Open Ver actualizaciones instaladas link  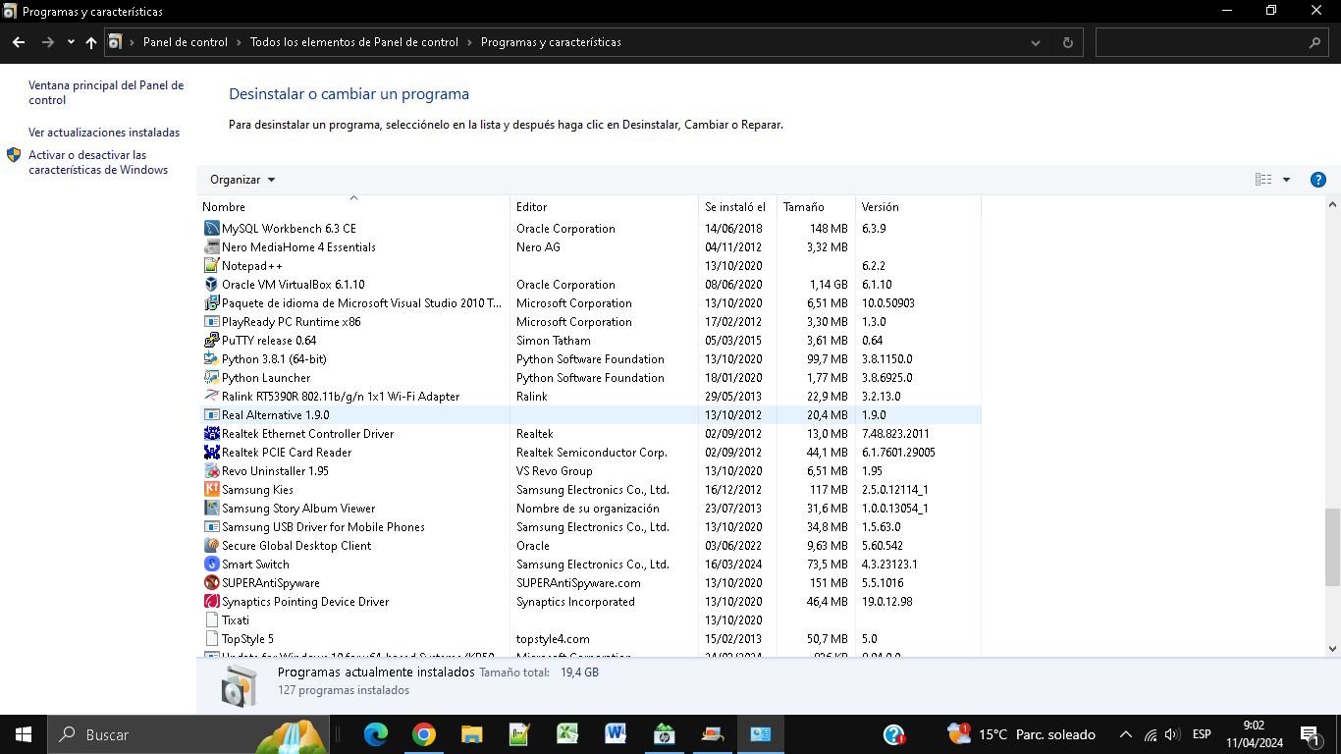click(104, 133)
